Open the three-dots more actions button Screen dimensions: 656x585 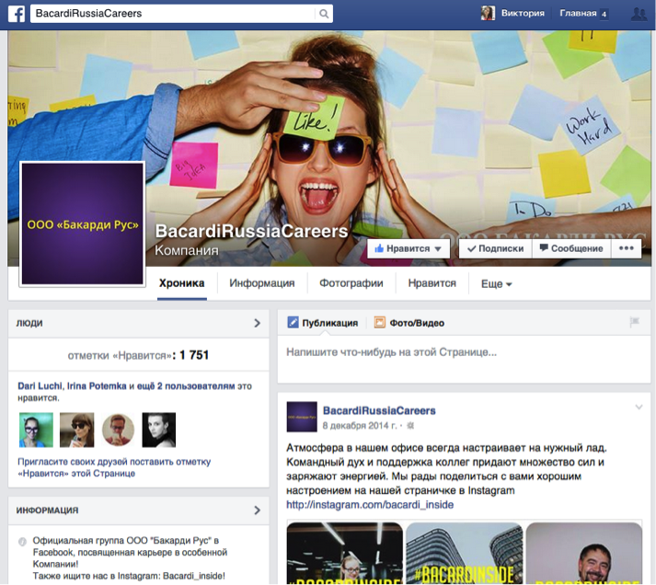(626, 248)
